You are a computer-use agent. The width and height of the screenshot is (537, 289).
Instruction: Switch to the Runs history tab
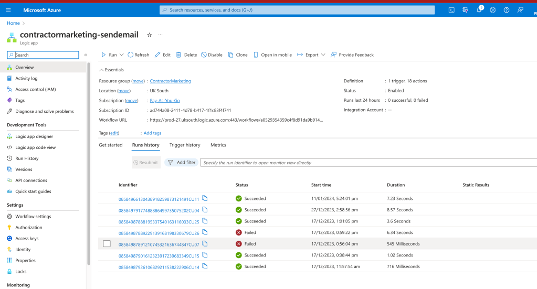(x=146, y=145)
